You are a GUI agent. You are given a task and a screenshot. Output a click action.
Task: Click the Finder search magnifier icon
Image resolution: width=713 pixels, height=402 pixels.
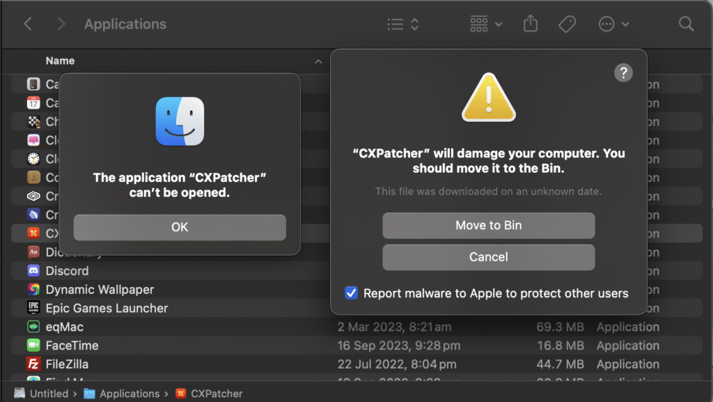click(686, 24)
